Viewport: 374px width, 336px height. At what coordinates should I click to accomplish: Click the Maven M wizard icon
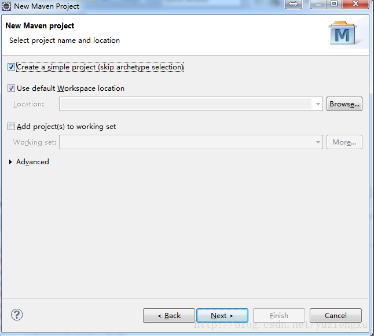click(x=343, y=33)
